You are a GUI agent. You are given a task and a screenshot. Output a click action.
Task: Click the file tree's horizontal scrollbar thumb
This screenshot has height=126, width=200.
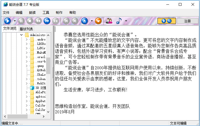17,116
